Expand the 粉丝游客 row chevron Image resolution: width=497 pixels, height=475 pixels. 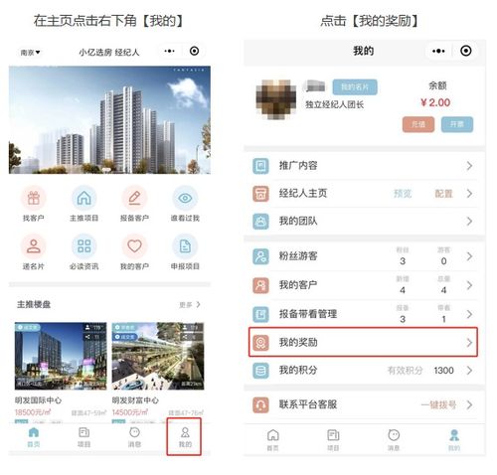pos(469,256)
